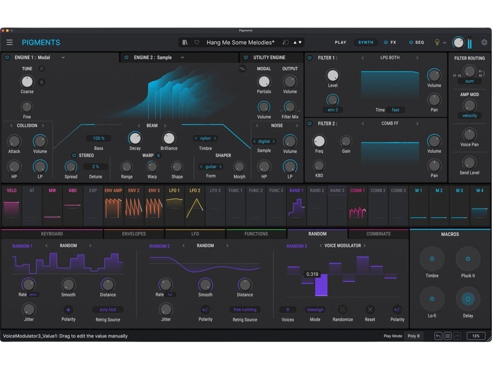Reset the Voice Modulator values

tap(369, 309)
